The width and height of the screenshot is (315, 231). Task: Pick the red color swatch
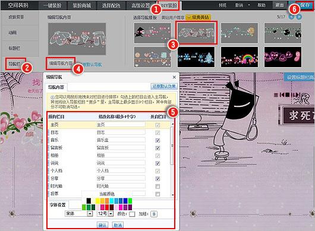point(107,207)
